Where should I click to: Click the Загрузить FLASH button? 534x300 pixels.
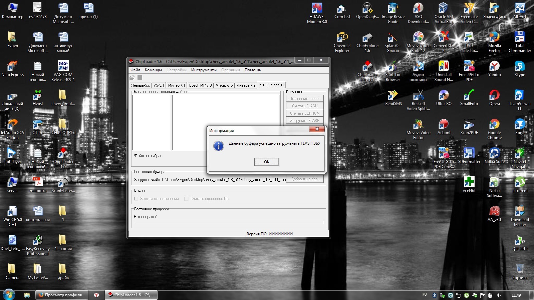click(x=305, y=121)
